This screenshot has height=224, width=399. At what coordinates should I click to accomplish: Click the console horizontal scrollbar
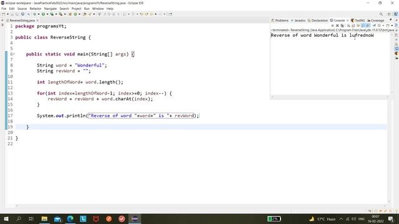pyautogui.click(x=330, y=96)
